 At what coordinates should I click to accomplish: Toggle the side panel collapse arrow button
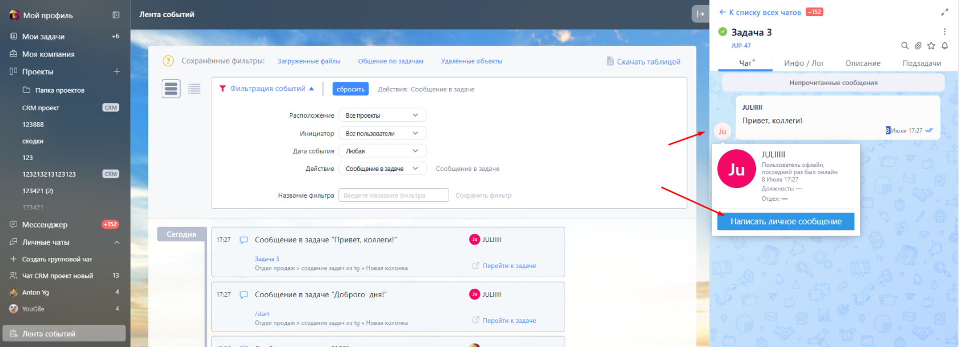700,14
